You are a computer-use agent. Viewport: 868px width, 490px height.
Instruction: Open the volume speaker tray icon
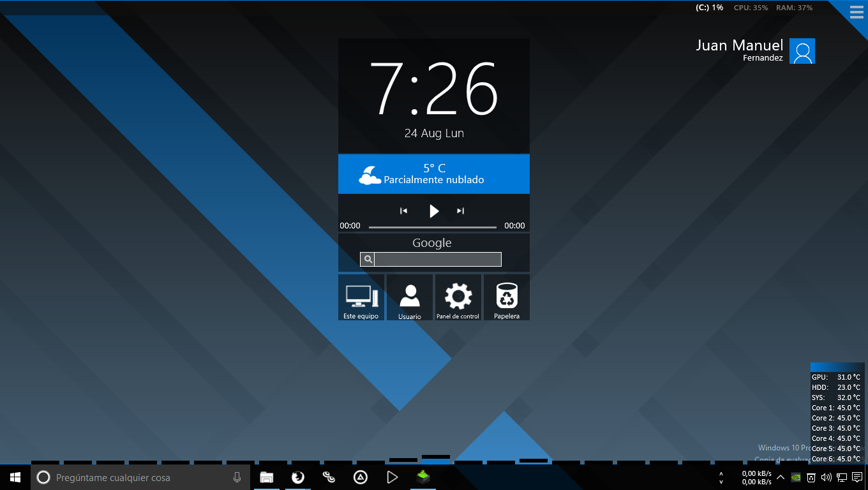pos(827,477)
